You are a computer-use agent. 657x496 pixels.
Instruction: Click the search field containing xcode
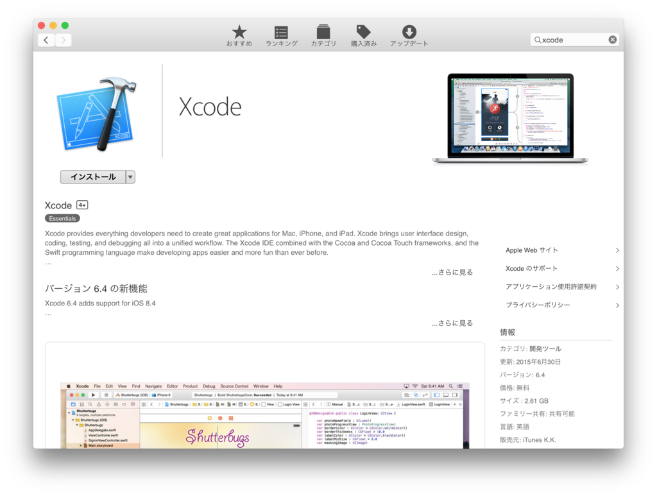point(574,40)
